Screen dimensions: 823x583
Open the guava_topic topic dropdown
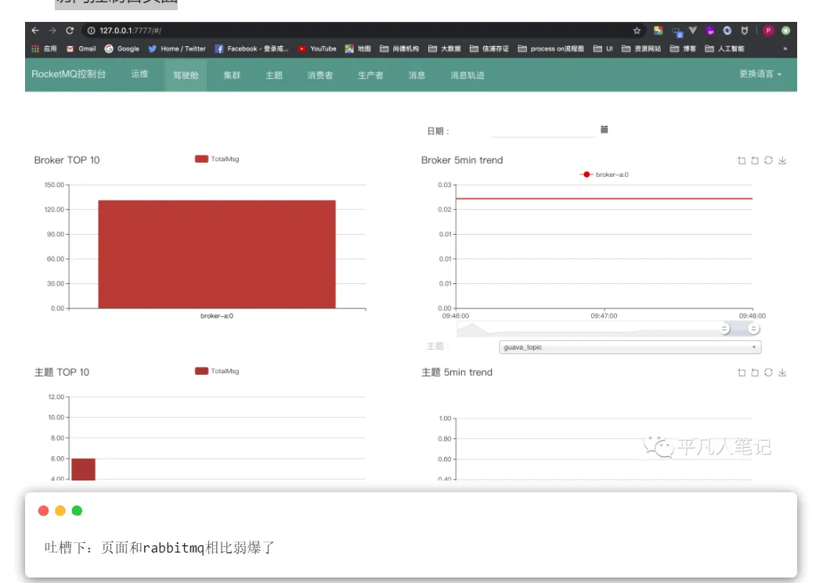pyautogui.click(x=630, y=347)
